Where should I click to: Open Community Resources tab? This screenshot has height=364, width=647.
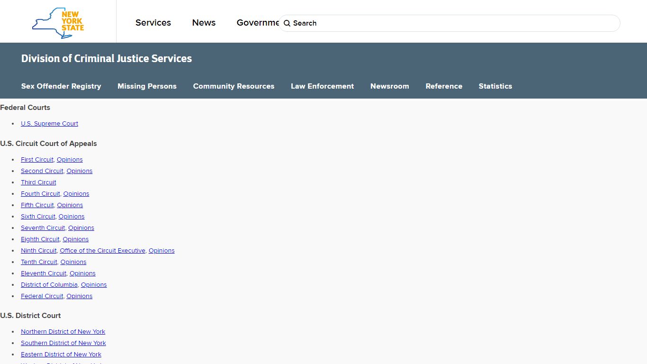(234, 86)
